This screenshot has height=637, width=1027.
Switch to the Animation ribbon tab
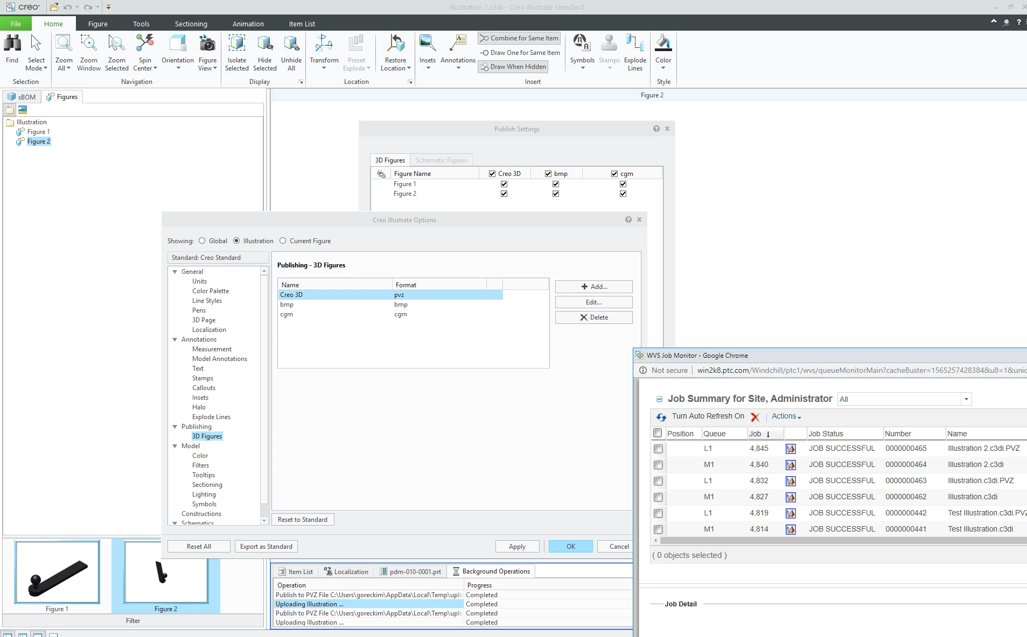248,24
